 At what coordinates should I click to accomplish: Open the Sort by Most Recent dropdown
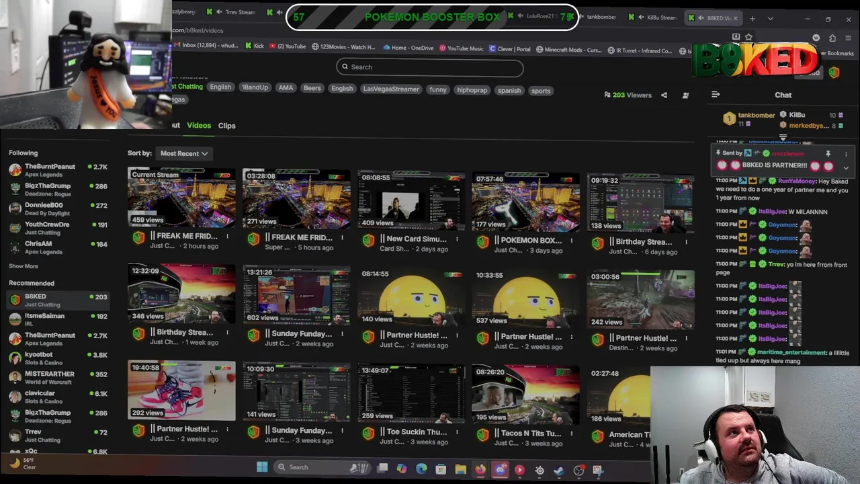click(183, 154)
